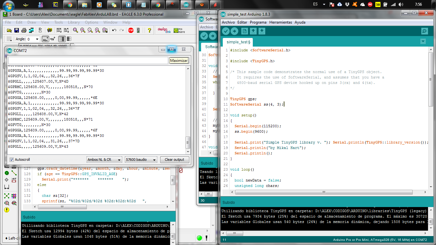
Task: Open the Ayuda menu in simple_test Arduino
Action: click(x=300, y=22)
